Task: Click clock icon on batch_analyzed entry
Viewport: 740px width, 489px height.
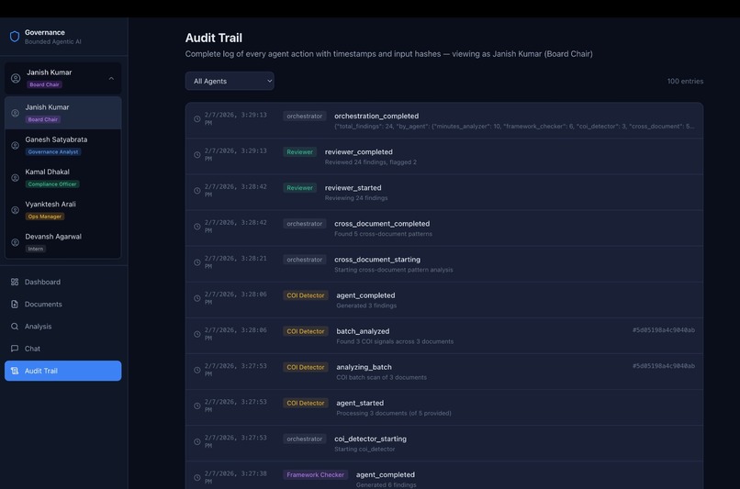Action: (x=197, y=334)
